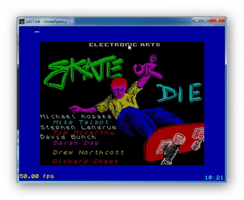Click the yellow Drew Northcott credit

[x=88, y=153]
